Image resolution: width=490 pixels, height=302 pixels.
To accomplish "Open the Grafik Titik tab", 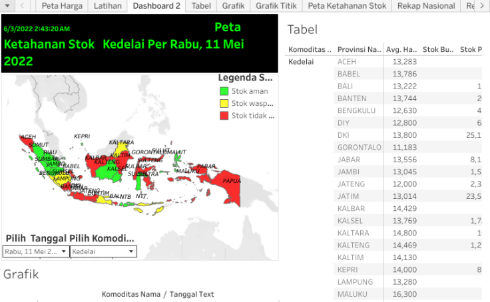I will click(276, 6).
